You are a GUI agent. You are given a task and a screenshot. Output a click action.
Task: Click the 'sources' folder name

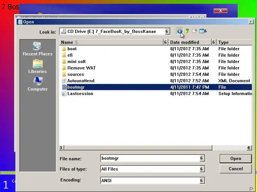[75, 74]
